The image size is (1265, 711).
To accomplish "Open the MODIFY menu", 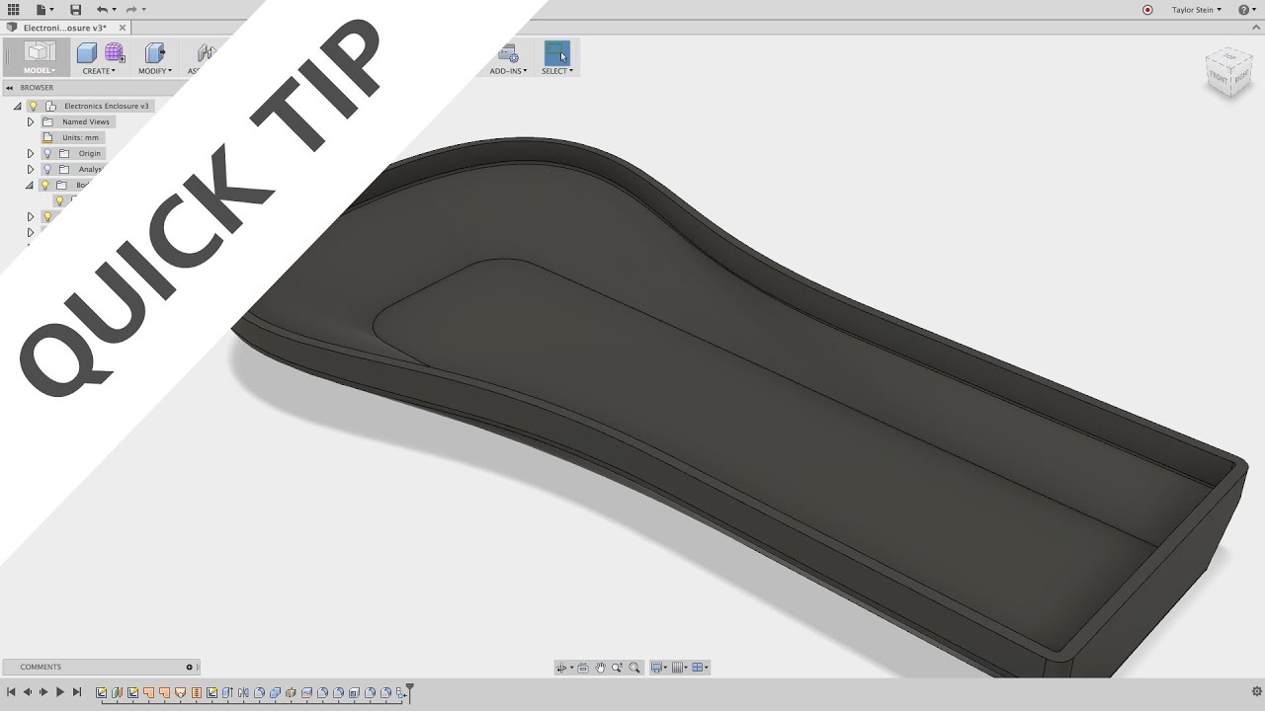I will coord(155,71).
